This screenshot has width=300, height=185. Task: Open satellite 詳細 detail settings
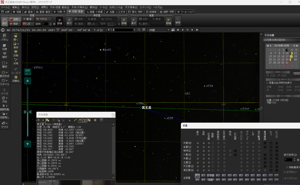pyautogui.click(x=169, y=21)
